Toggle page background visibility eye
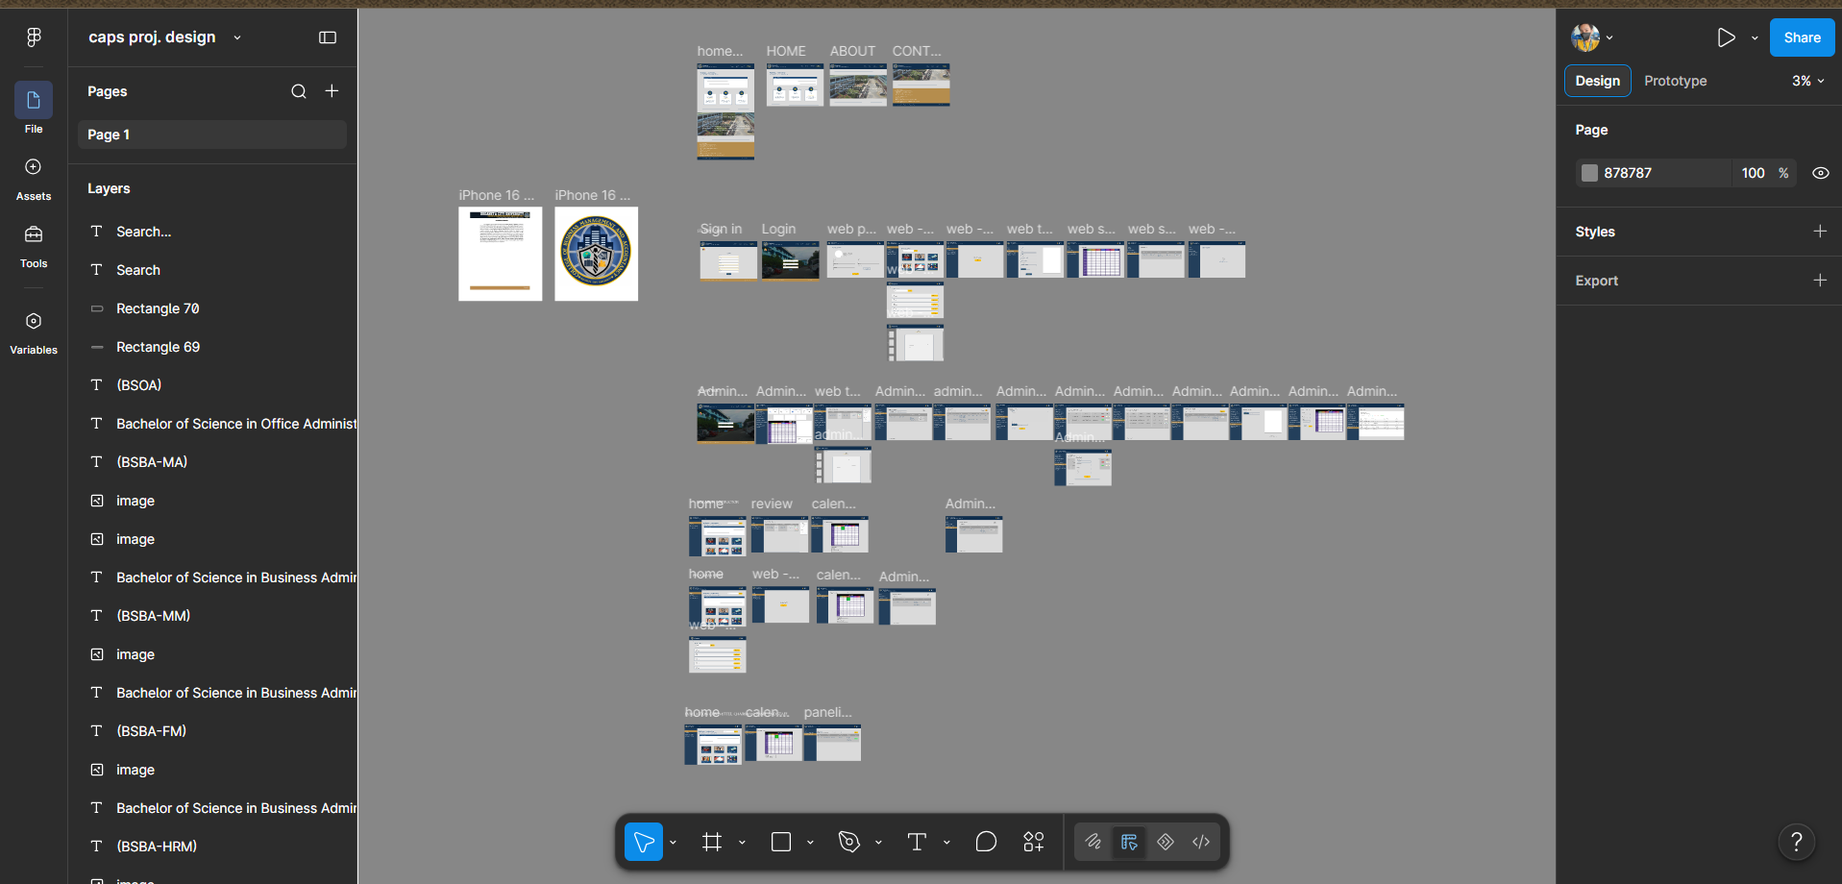 1820,173
